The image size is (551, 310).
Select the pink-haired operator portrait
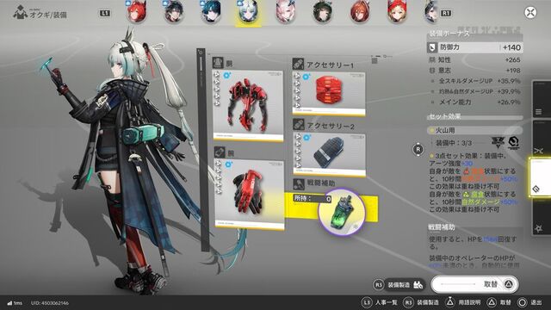285,12
